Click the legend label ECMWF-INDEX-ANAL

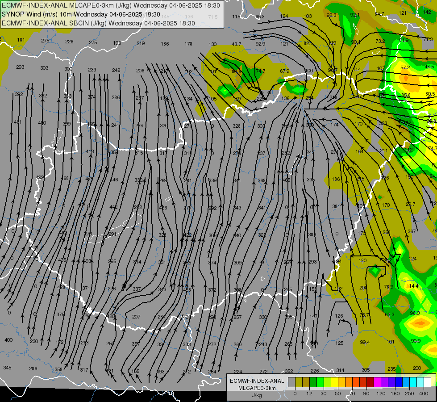pos(257,381)
